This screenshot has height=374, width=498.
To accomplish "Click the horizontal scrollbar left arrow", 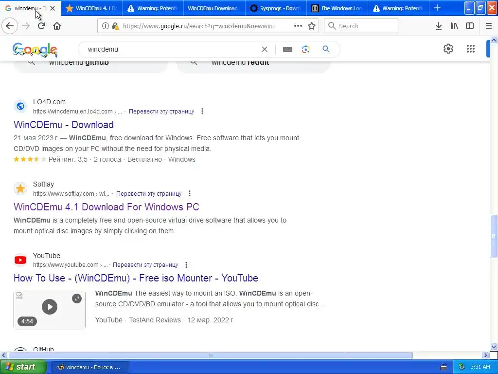I will pyautogui.click(x=3, y=355).
